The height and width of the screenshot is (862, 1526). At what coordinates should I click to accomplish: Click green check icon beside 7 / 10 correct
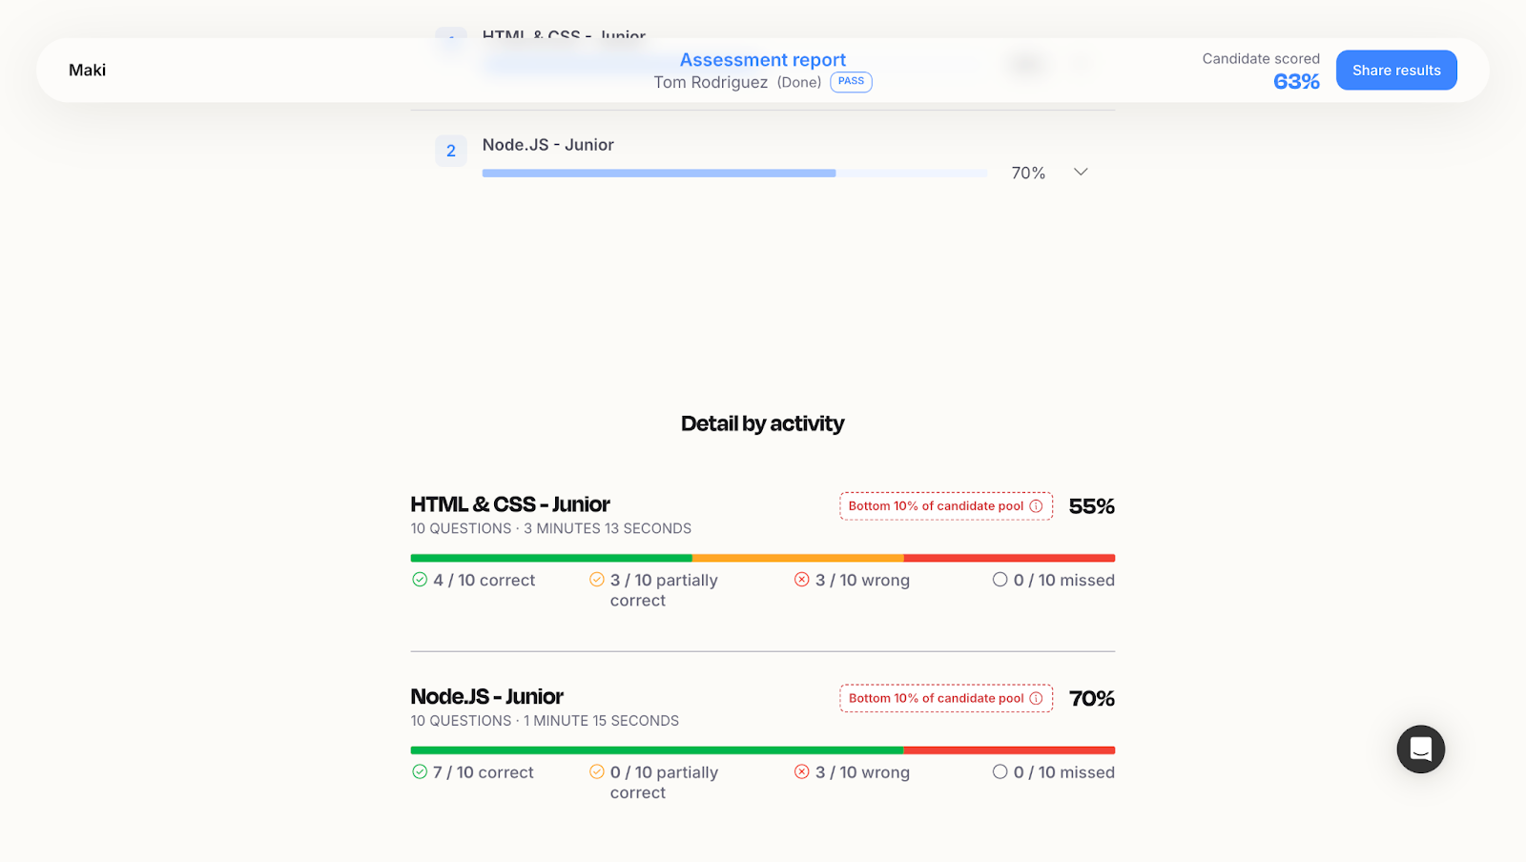[420, 772]
